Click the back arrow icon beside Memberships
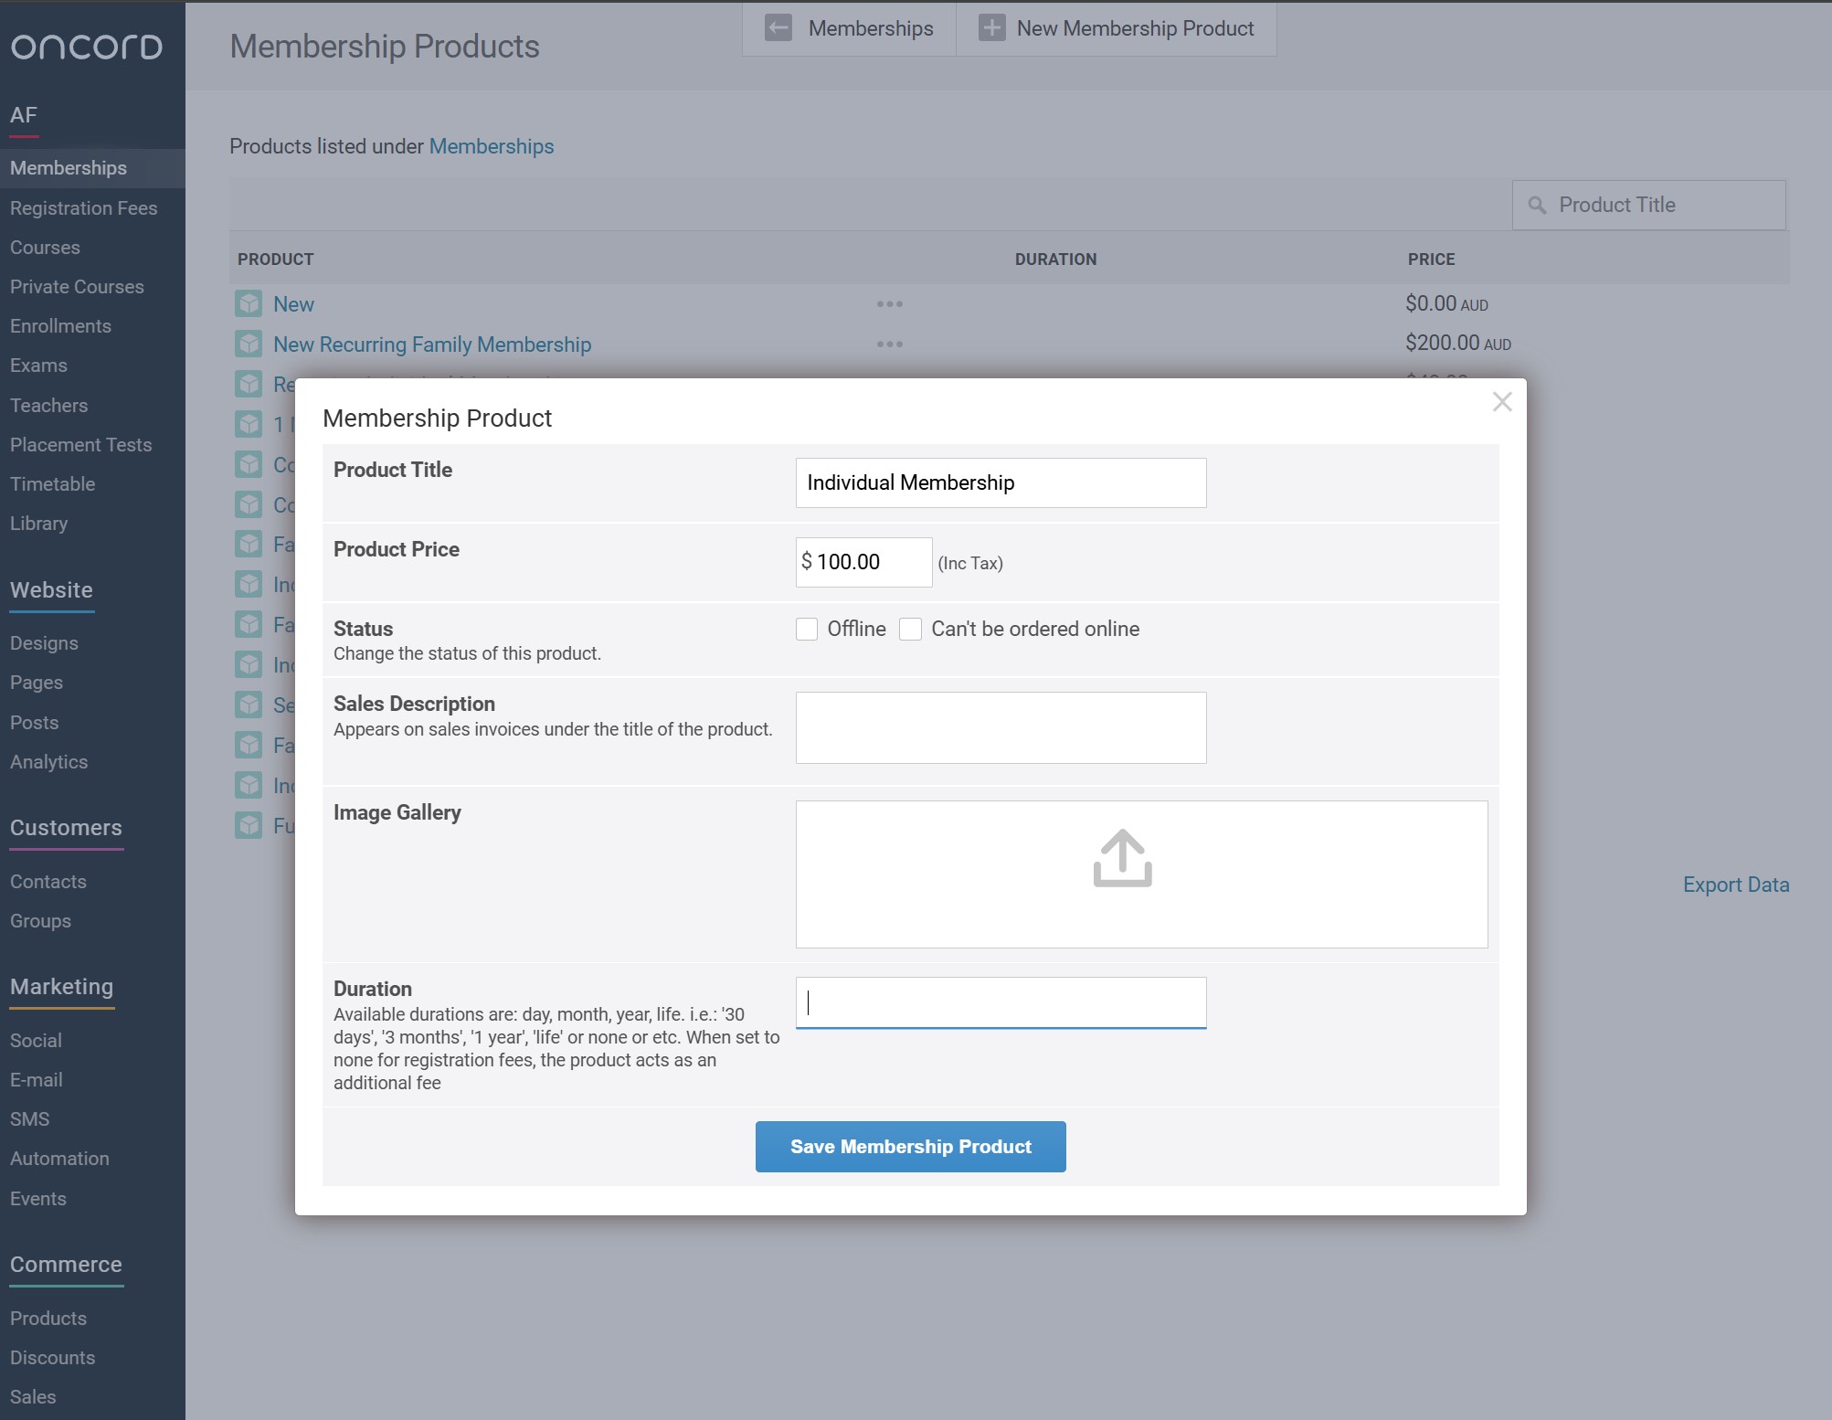1832x1420 pixels. tap(778, 28)
